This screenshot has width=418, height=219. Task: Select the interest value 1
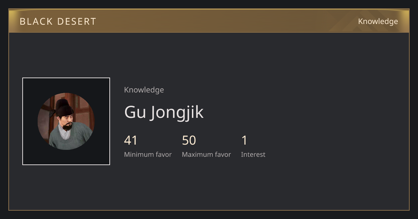pos(244,140)
